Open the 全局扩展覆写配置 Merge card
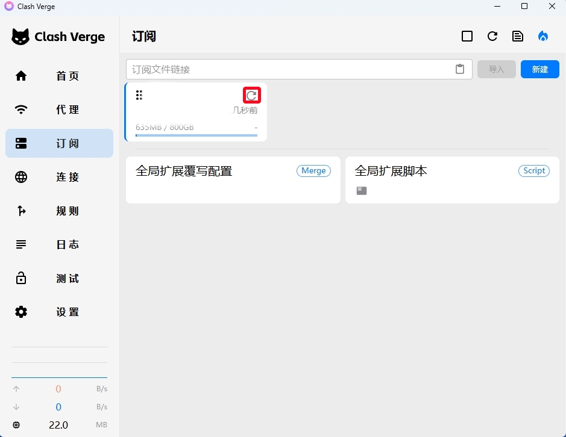 233,179
